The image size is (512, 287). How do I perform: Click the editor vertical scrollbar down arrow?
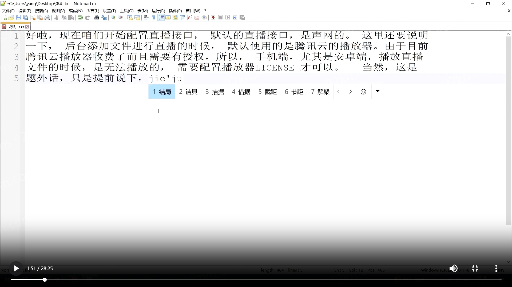click(x=508, y=262)
